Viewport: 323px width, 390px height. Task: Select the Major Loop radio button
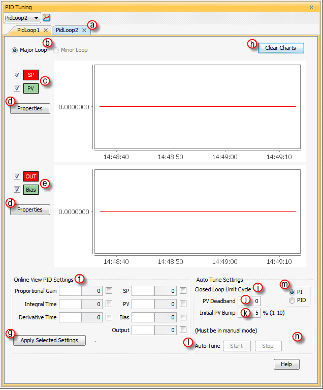pyautogui.click(x=15, y=50)
